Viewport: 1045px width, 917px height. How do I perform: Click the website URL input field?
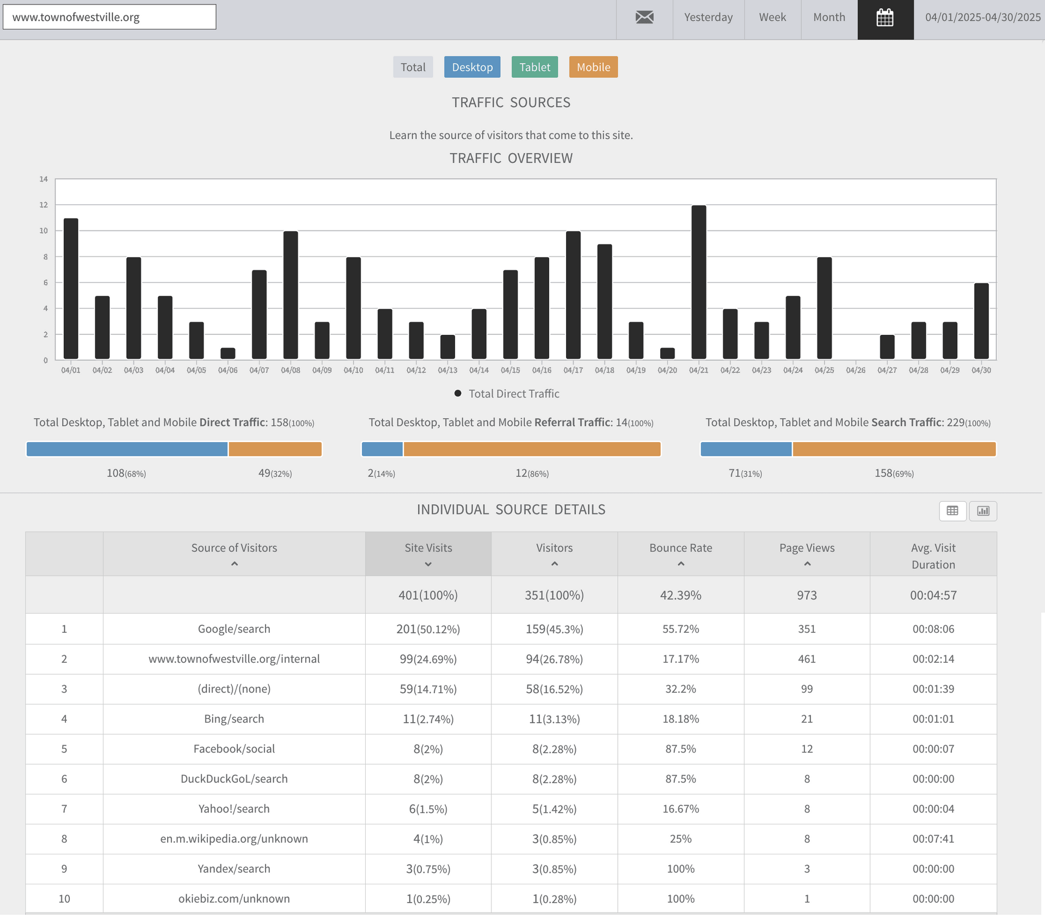(109, 17)
